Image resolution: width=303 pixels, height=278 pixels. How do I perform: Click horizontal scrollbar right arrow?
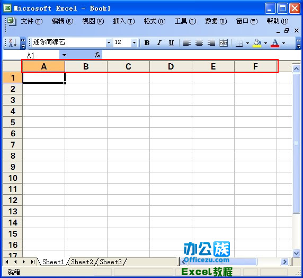coord(284,262)
